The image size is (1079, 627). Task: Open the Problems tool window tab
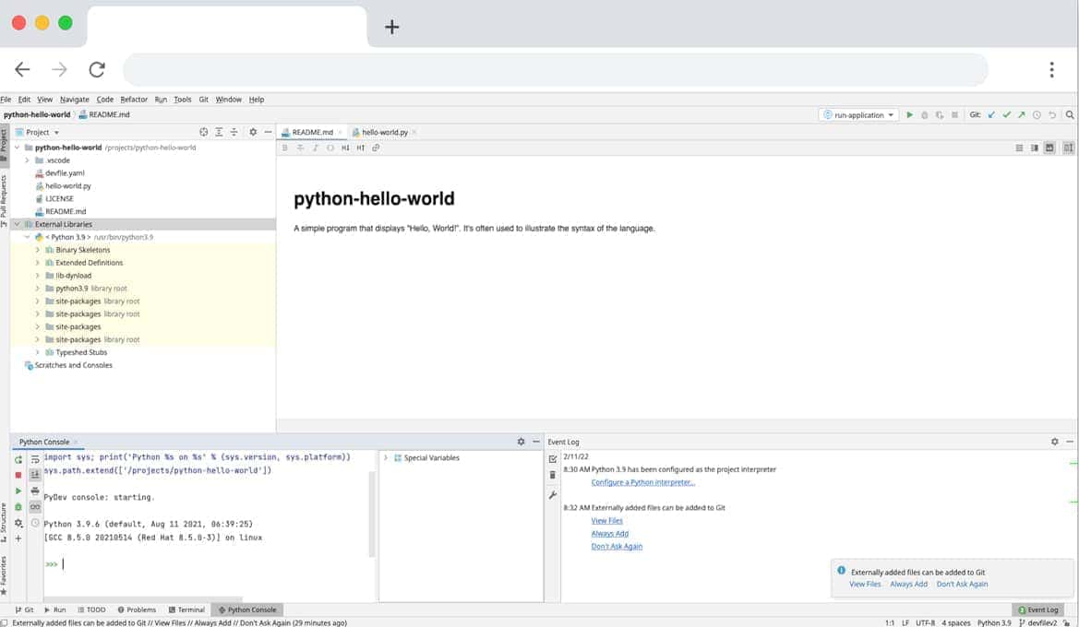pos(137,609)
